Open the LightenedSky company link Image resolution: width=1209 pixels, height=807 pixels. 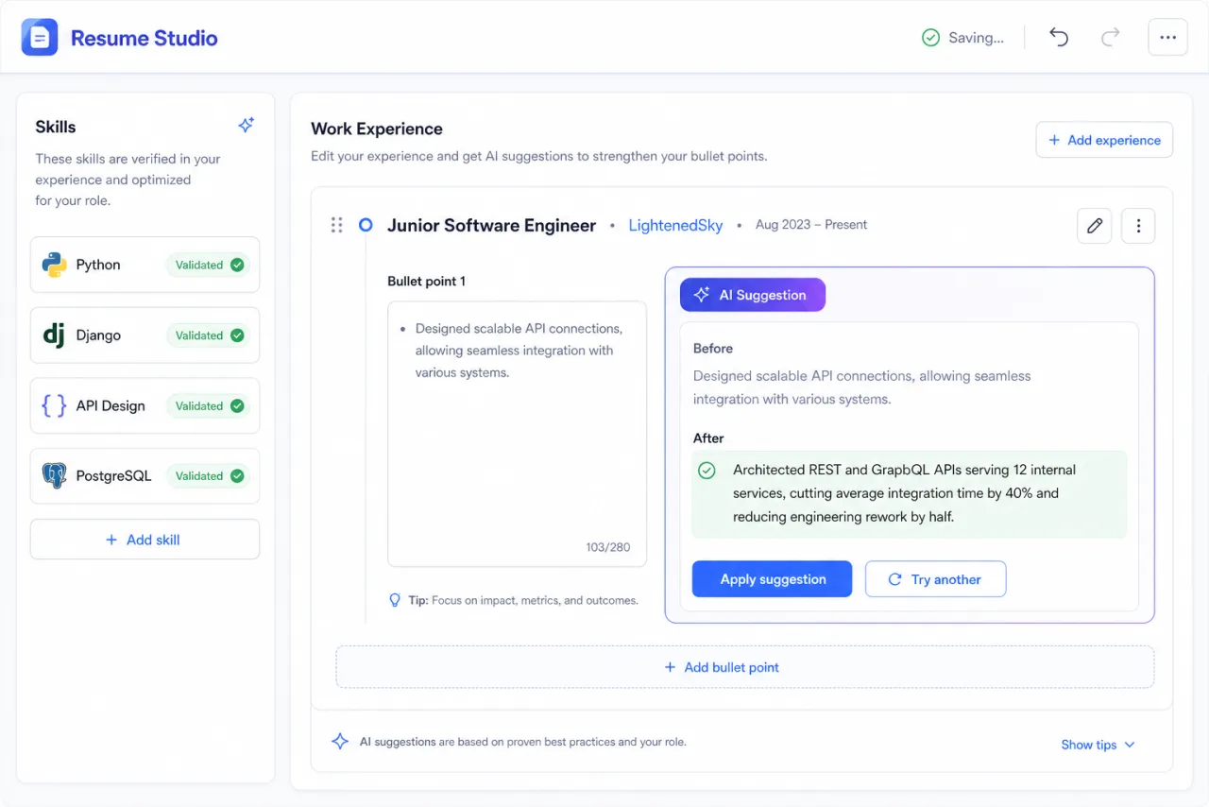click(x=675, y=225)
